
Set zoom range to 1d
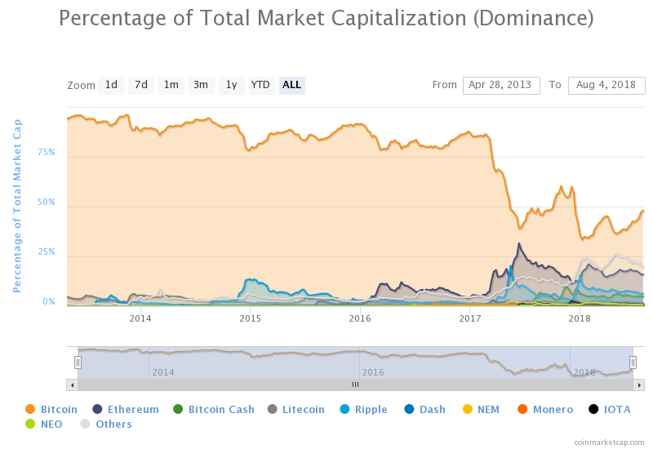pos(111,86)
